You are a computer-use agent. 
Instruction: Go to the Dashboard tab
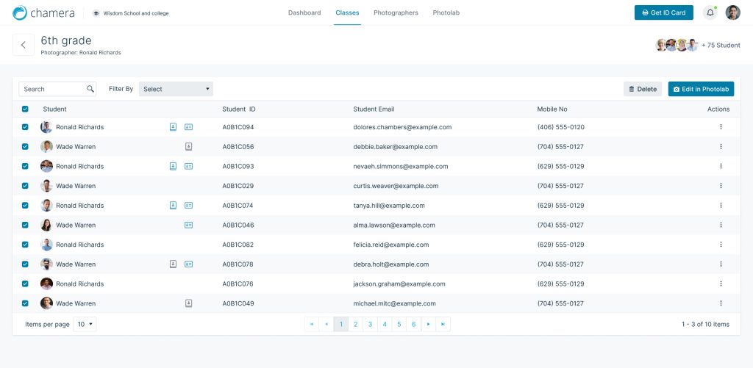304,12
